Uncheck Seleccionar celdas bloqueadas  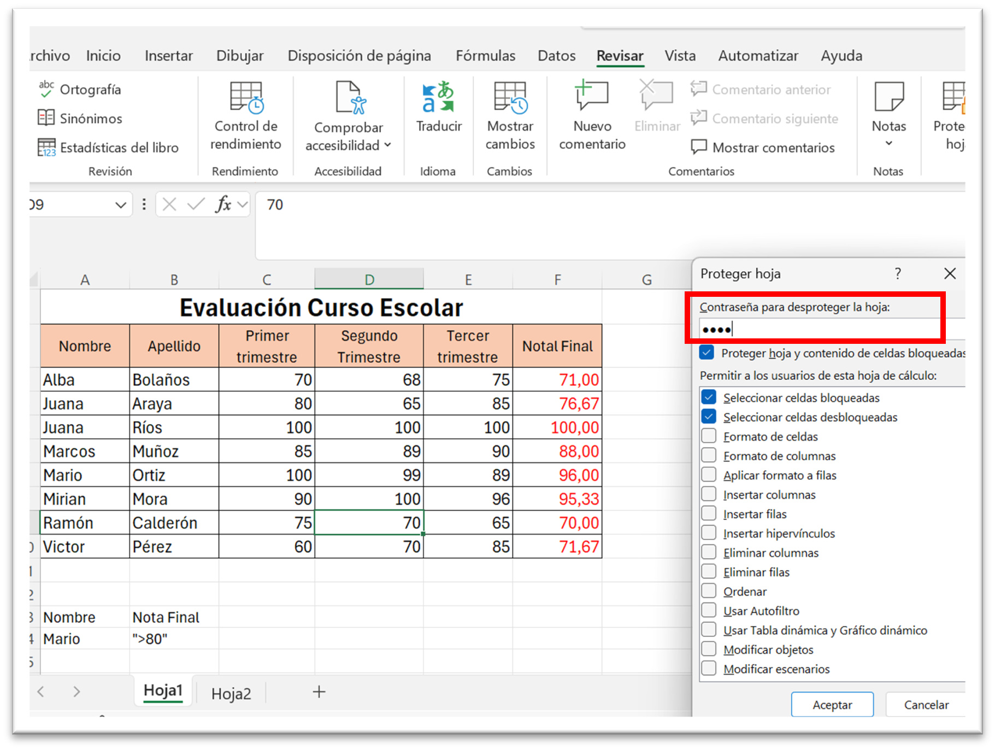coord(709,397)
